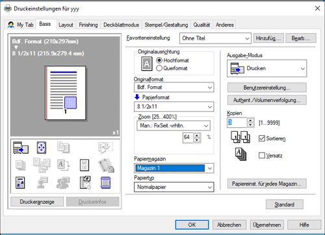Click the zoom percentage field showing 64

[x=188, y=138]
